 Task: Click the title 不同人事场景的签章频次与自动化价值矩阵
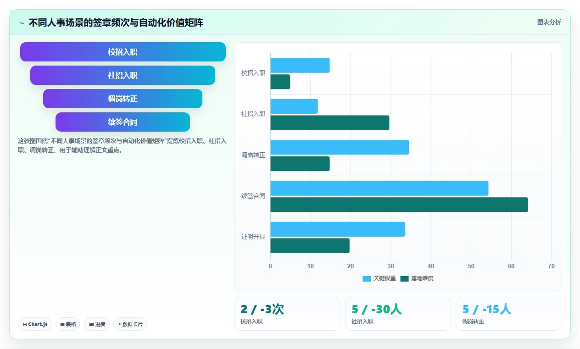[x=116, y=22]
